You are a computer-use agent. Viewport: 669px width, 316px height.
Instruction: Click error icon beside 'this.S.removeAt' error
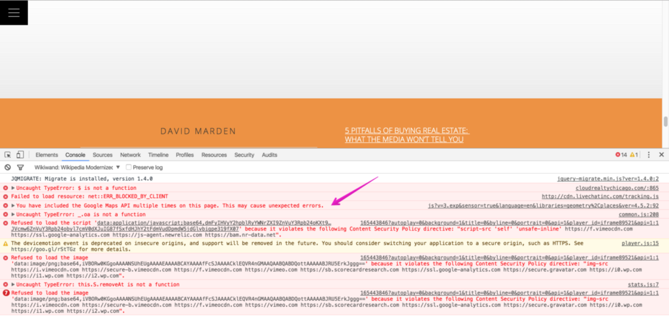click(x=5, y=285)
